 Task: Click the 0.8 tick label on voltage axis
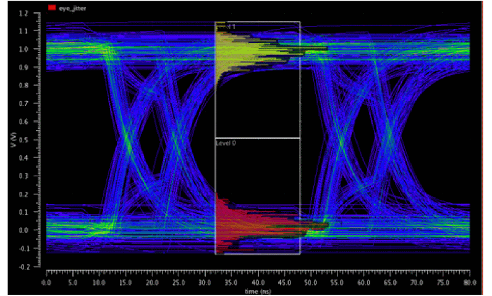23,85
